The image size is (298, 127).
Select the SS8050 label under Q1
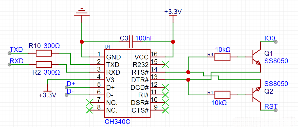point(276,61)
